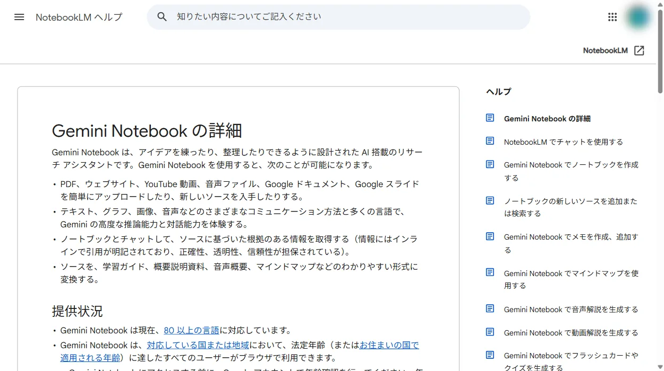The width and height of the screenshot is (664, 371).
Task: Open the NotebookLM ヘルプ home title
Action: [x=79, y=17]
